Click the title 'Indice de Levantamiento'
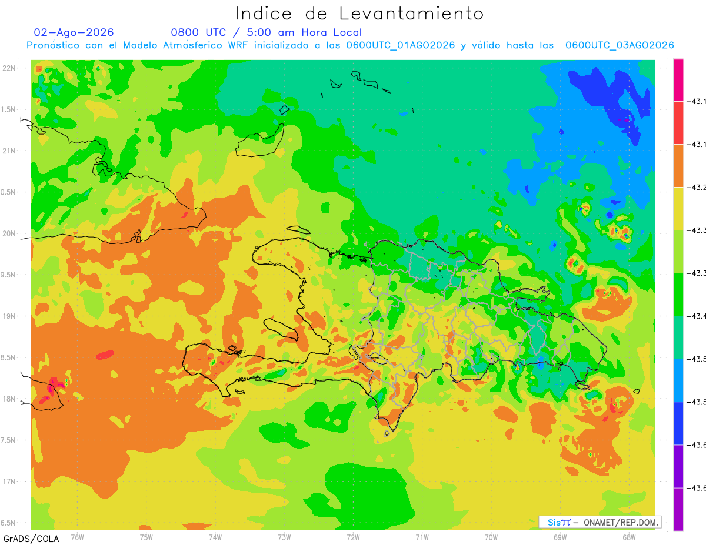Image resolution: width=706 pixels, height=545 pixels. [x=359, y=14]
